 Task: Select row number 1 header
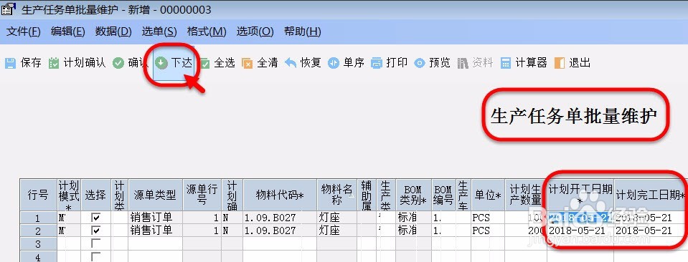coord(39,218)
